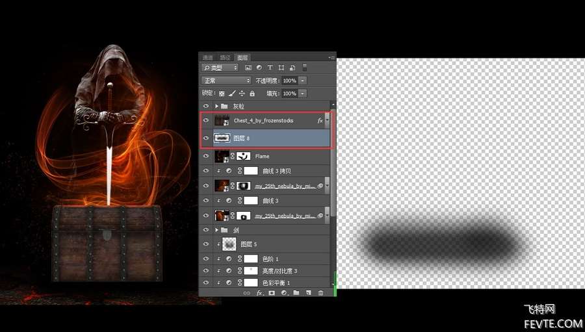Select the 图层 8 layer name
Viewport: 585px width, 332px height.
coord(241,138)
